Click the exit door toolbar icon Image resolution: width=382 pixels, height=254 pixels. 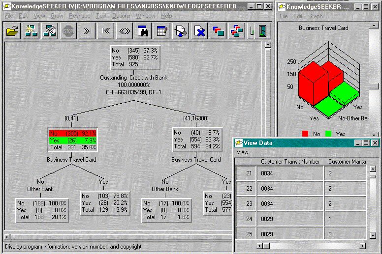263,31
